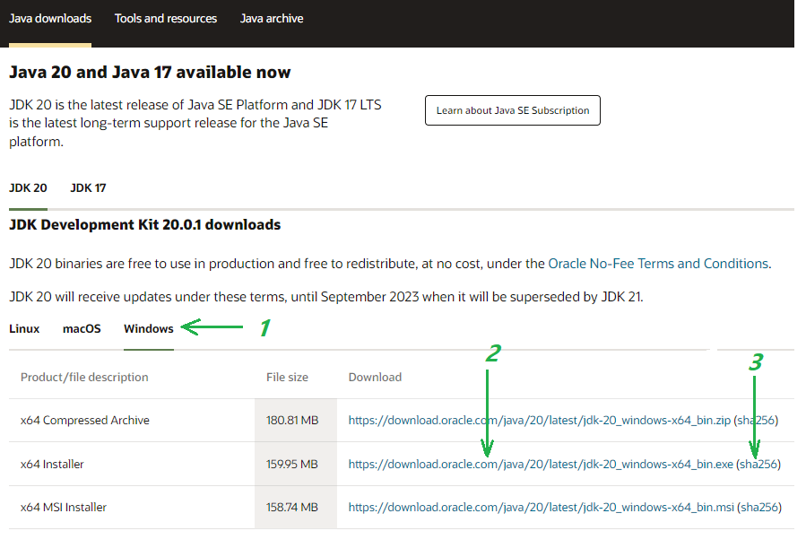Open the Tools and resources tab
The height and width of the screenshot is (557, 806).
166,19
